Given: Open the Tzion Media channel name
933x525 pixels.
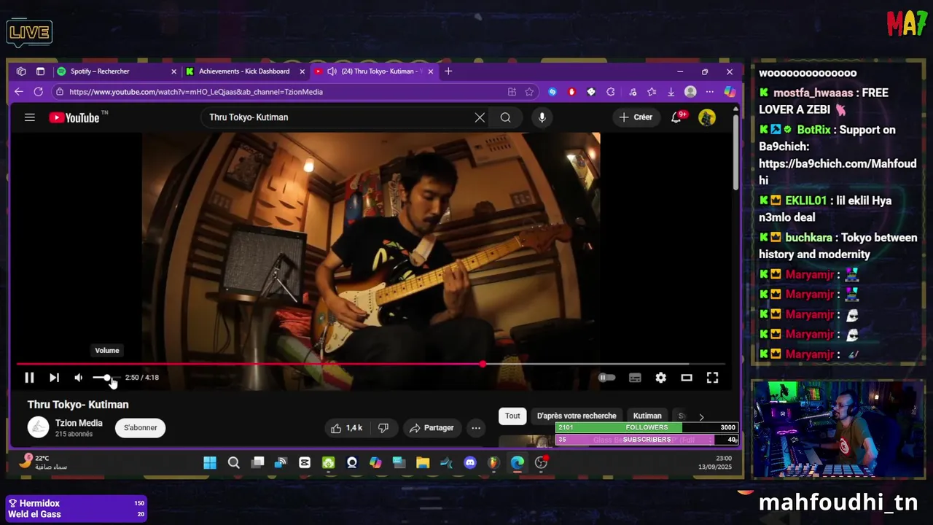Looking at the screenshot, I should [x=79, y=423].
